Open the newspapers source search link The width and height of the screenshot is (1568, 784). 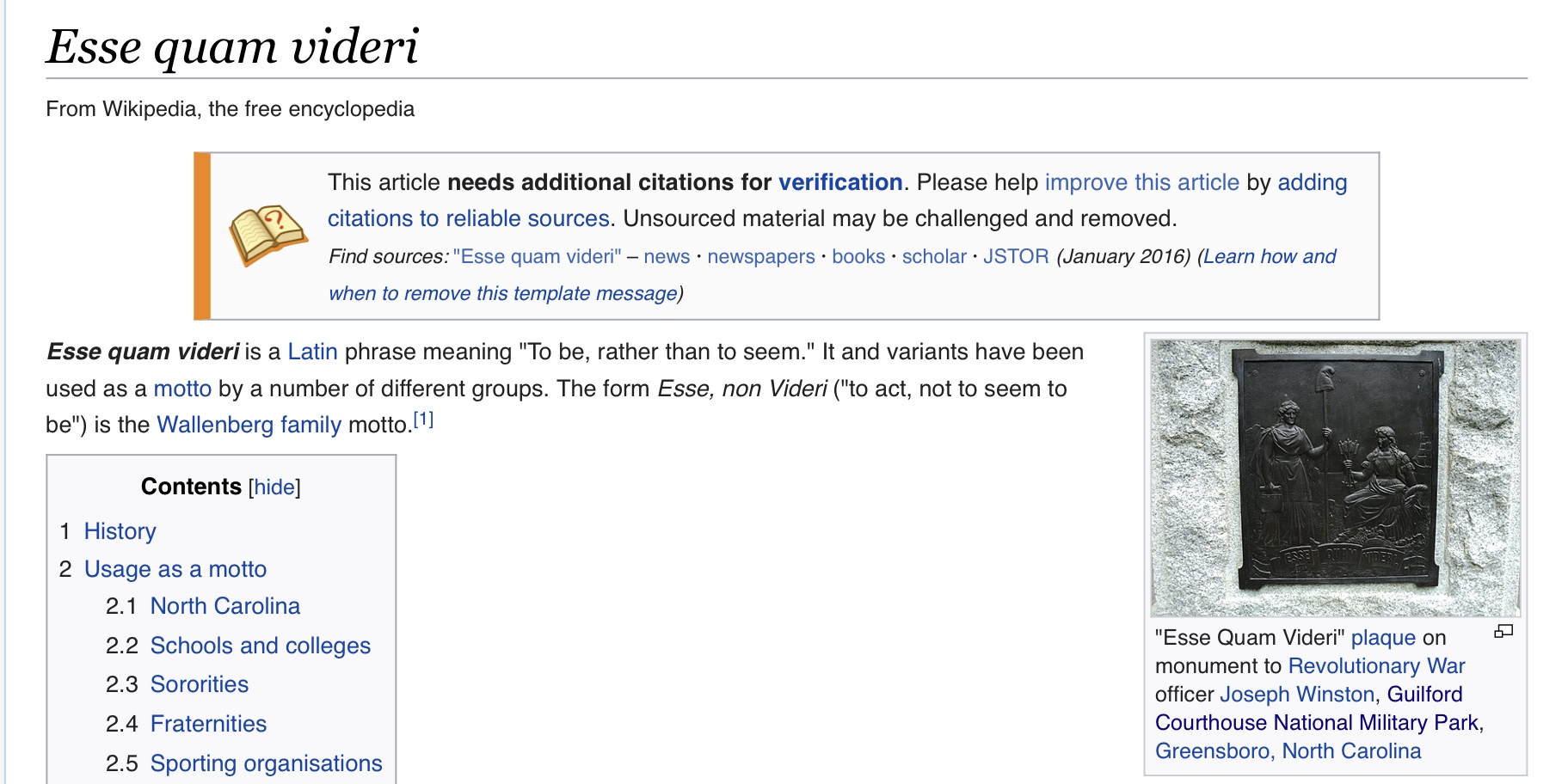coord(760,256)
